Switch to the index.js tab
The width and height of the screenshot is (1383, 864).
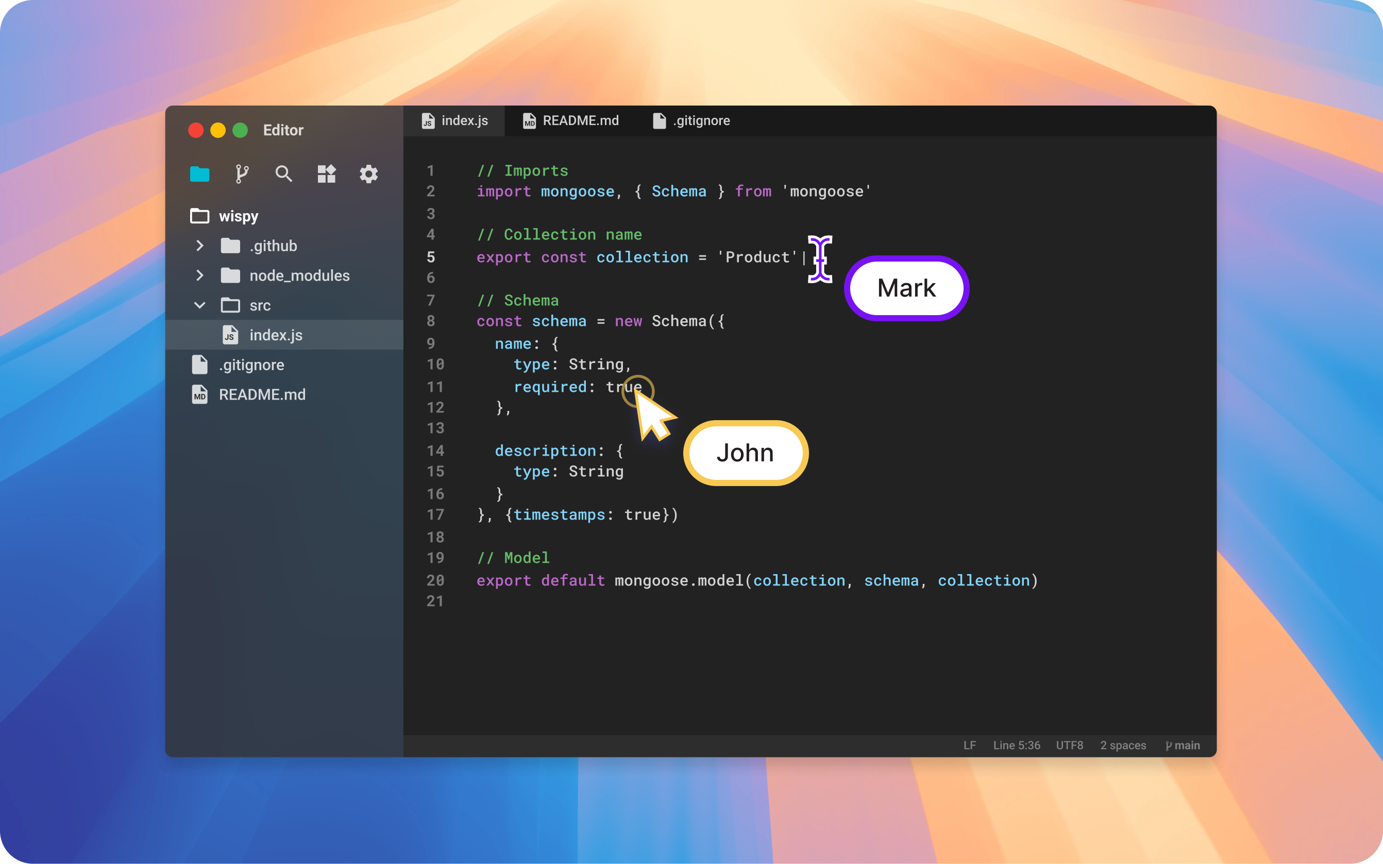(x=454, y=120)
